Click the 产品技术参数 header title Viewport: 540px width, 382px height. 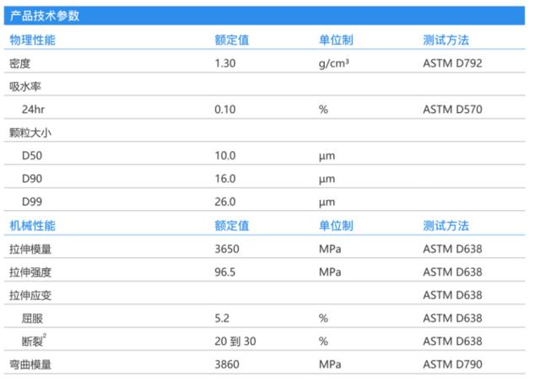(x=45, y=15)
